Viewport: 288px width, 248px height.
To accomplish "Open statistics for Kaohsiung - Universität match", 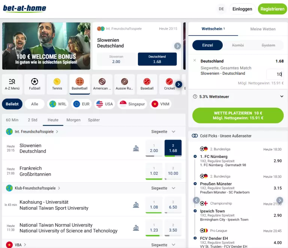I will click(136, 204).
